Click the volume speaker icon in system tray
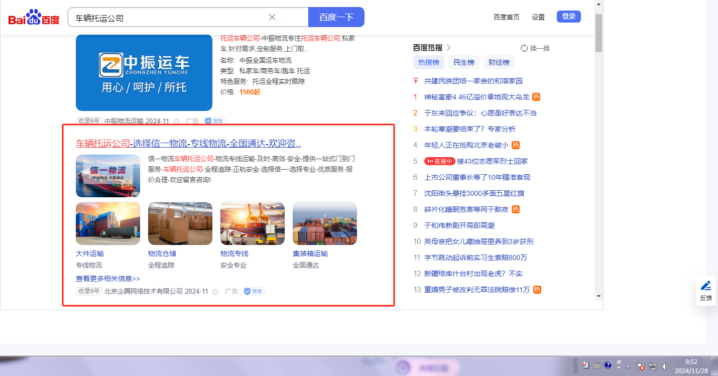The image size is (718, 376). click(x=665, y=366)
